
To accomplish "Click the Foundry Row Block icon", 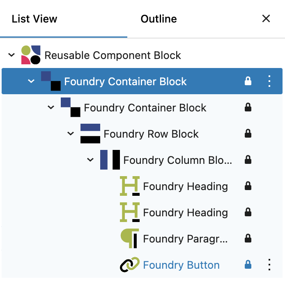I will 90,134.
